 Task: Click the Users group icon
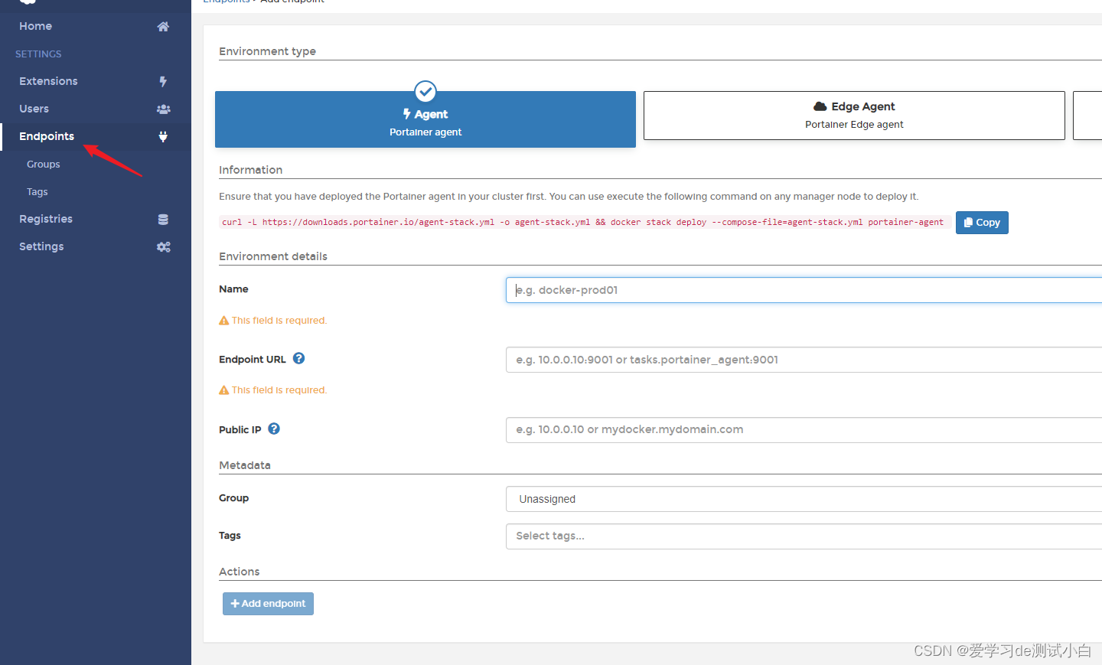pyautogui.click(x=163, y=109)
